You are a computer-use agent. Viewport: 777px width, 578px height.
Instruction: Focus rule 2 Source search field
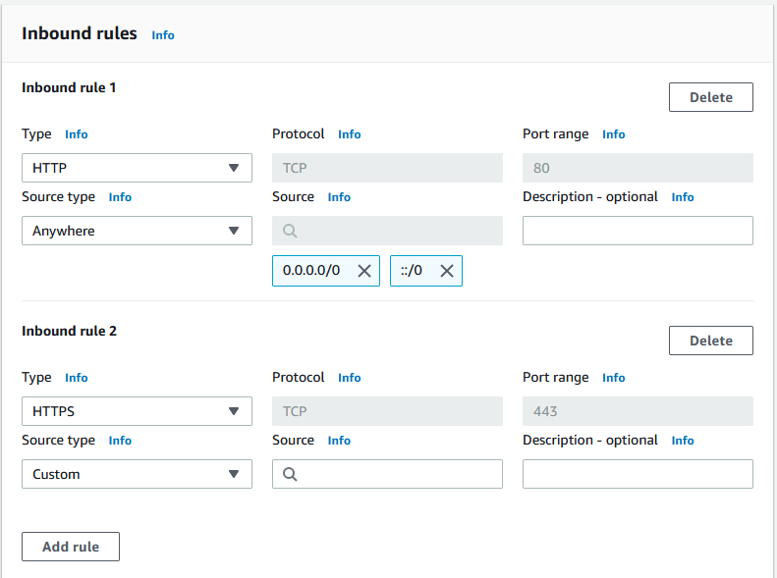coord(387,474)
